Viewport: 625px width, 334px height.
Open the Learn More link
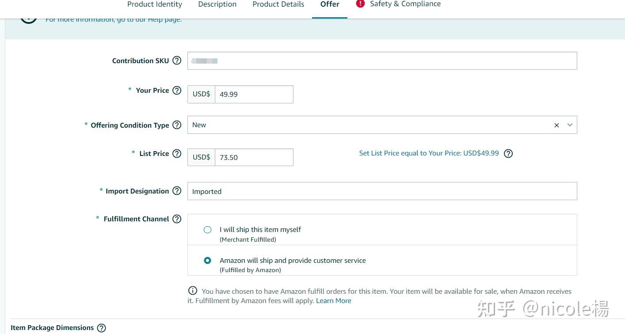333,301
